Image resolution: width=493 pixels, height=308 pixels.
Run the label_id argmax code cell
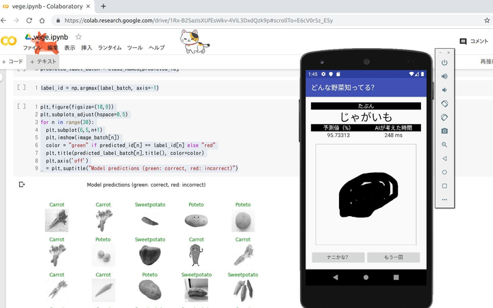[x=21, y=87]
